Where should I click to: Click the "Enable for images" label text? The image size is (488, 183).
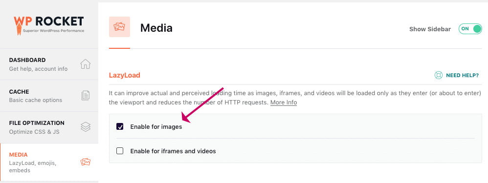tap(156, 127)
